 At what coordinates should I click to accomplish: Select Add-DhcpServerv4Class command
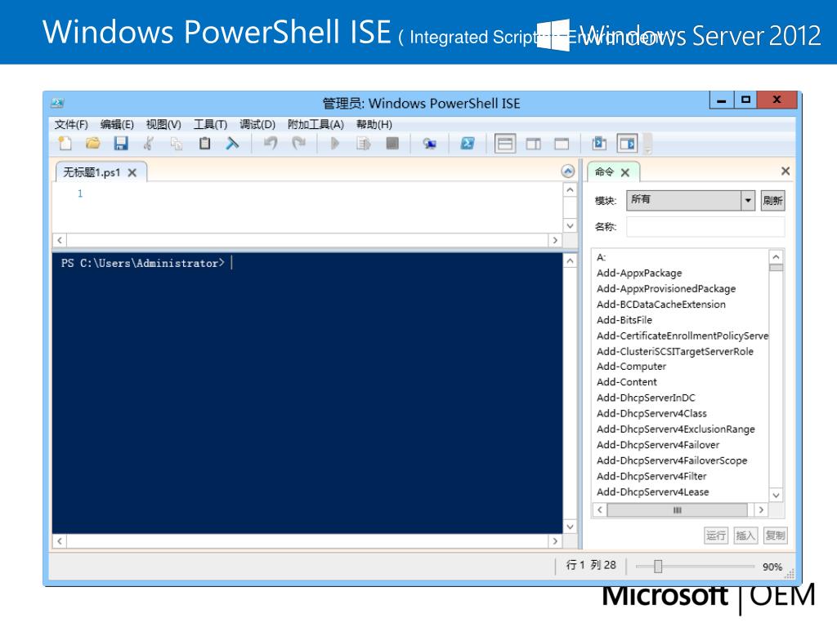point(651,414)
